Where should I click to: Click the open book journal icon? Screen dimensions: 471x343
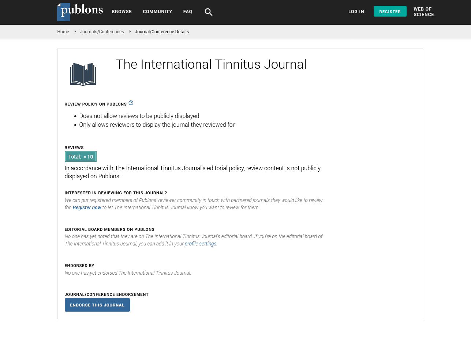pyautogui.click(x=83, y=74)
